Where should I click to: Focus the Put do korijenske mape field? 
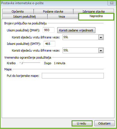73,76
